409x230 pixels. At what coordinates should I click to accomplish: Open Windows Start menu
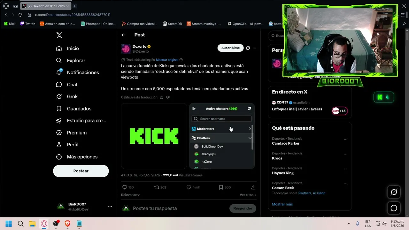coord(9,224)
